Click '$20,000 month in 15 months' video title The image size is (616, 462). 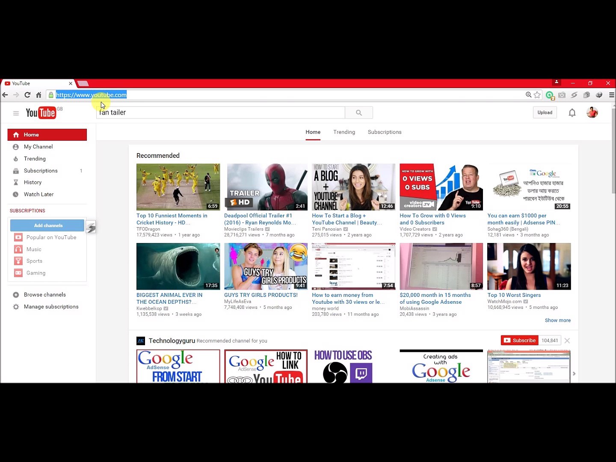click(x=435, y=299)
